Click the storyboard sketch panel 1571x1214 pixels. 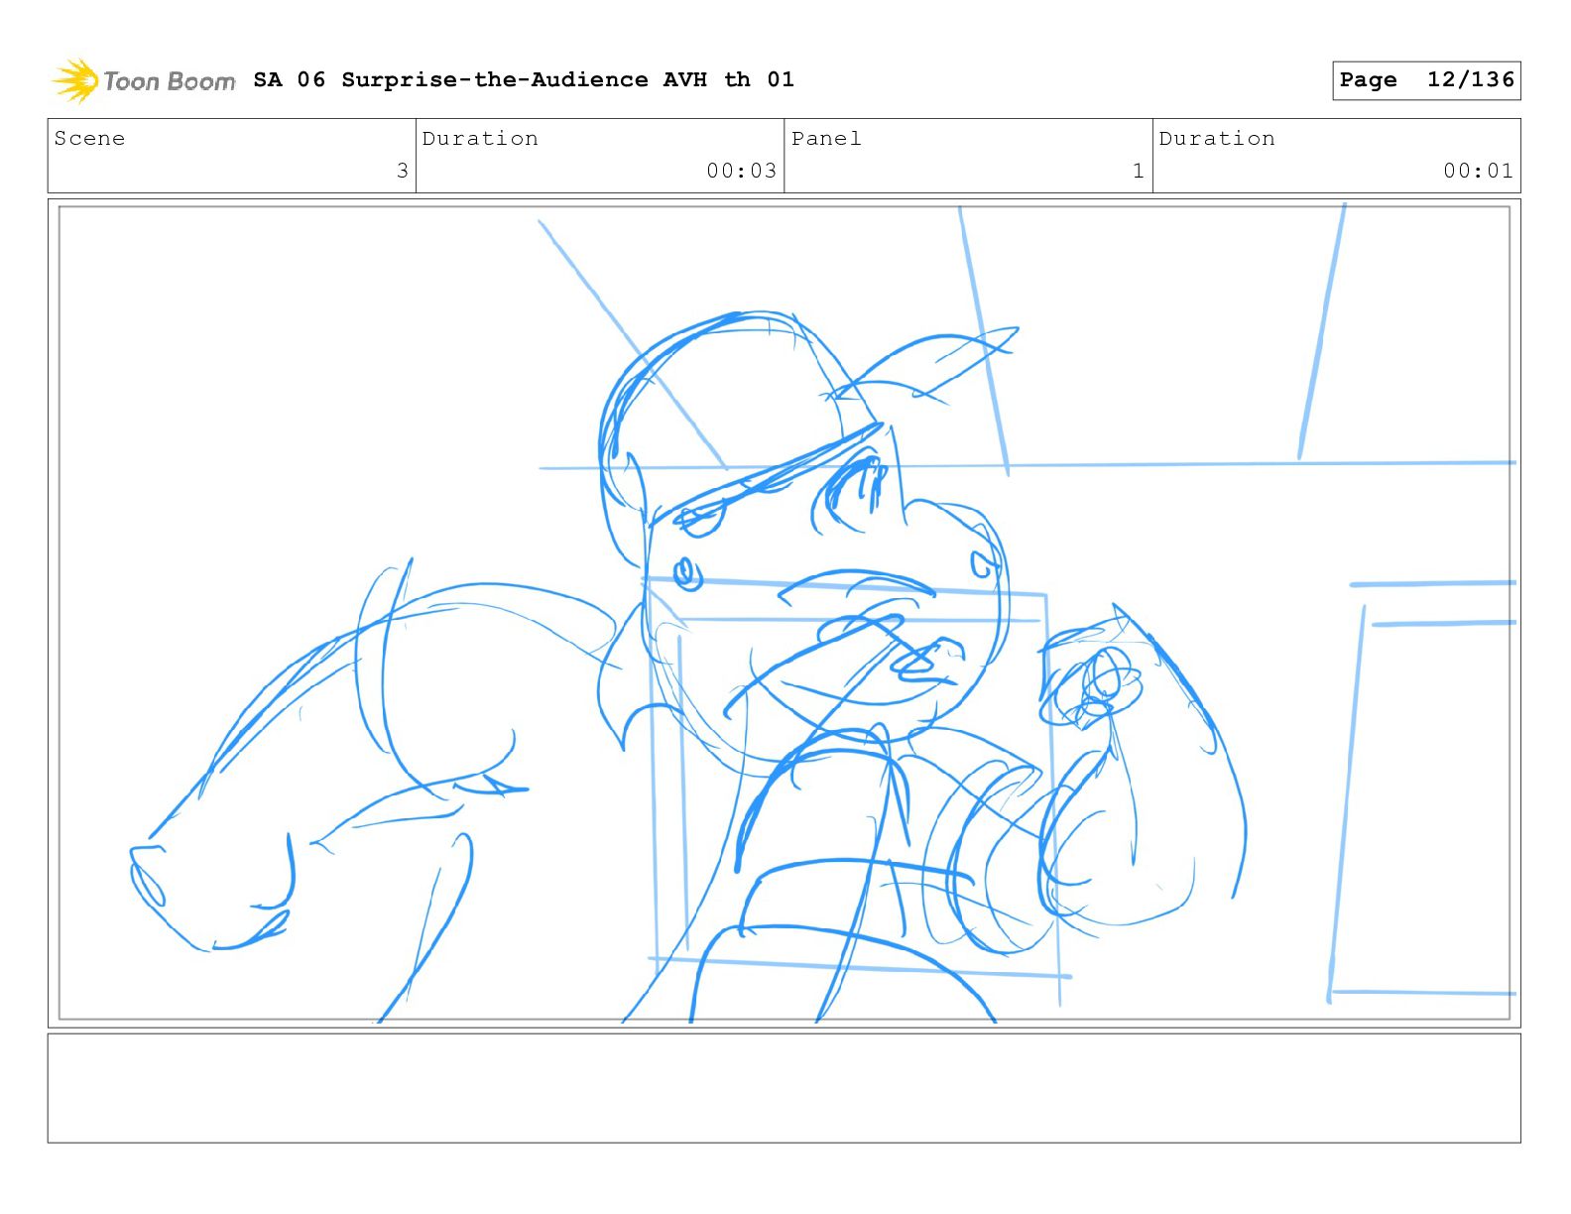(784, 613)
